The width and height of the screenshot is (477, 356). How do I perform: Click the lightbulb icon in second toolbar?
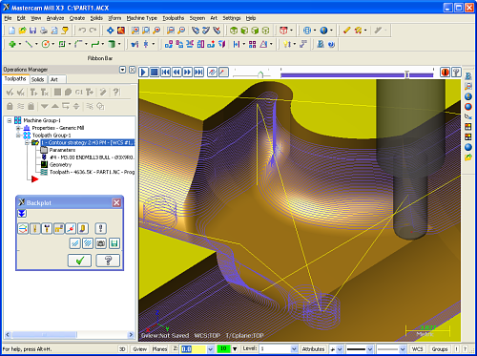pos(287,44)
